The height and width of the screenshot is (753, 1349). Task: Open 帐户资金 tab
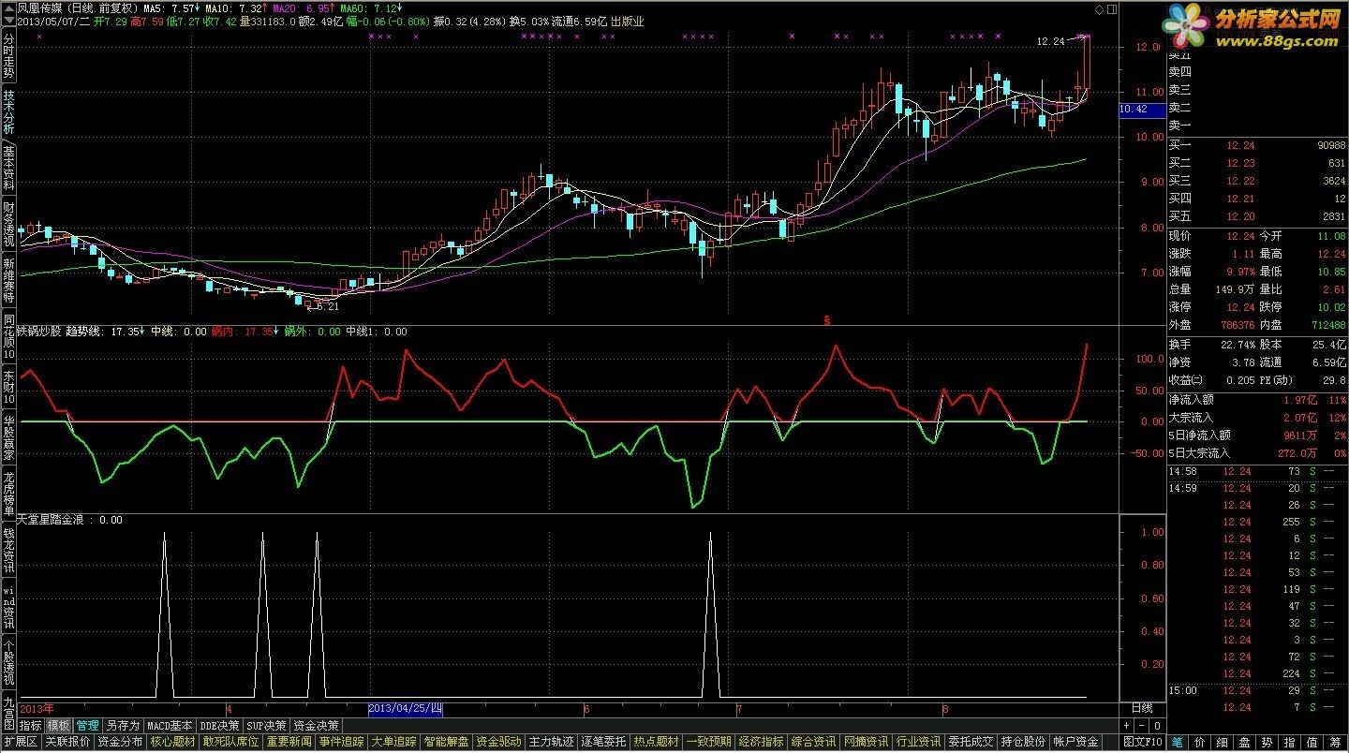(1076, 741)
